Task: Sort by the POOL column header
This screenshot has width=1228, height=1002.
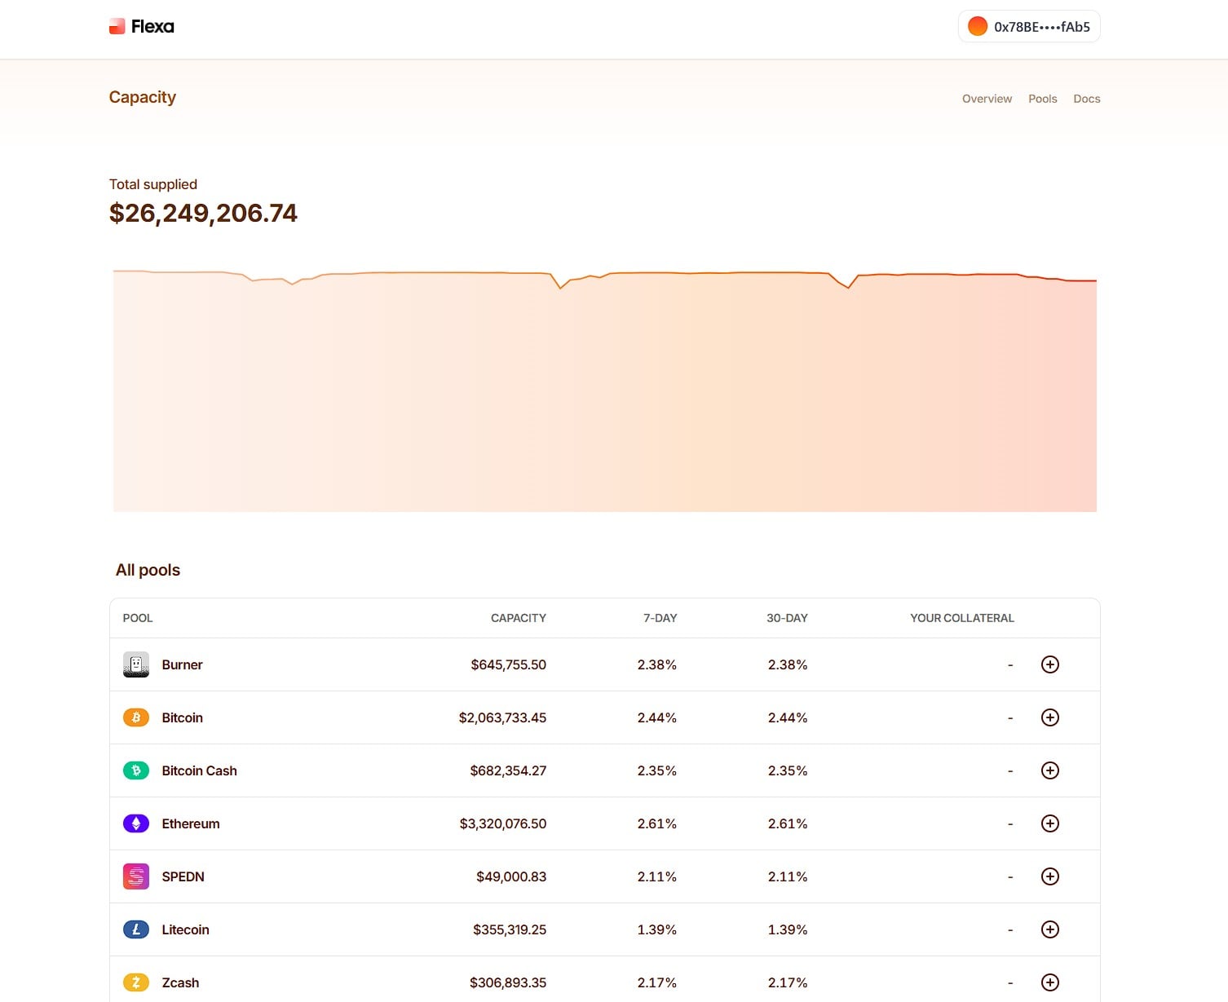Action: pos(138,618)
